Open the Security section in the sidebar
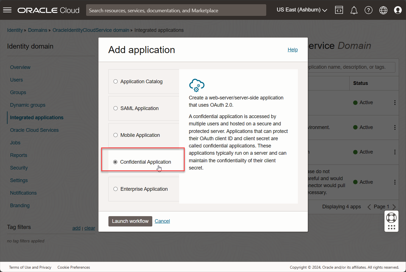Viewport: 406px width, 272px height. click(19, 168)
